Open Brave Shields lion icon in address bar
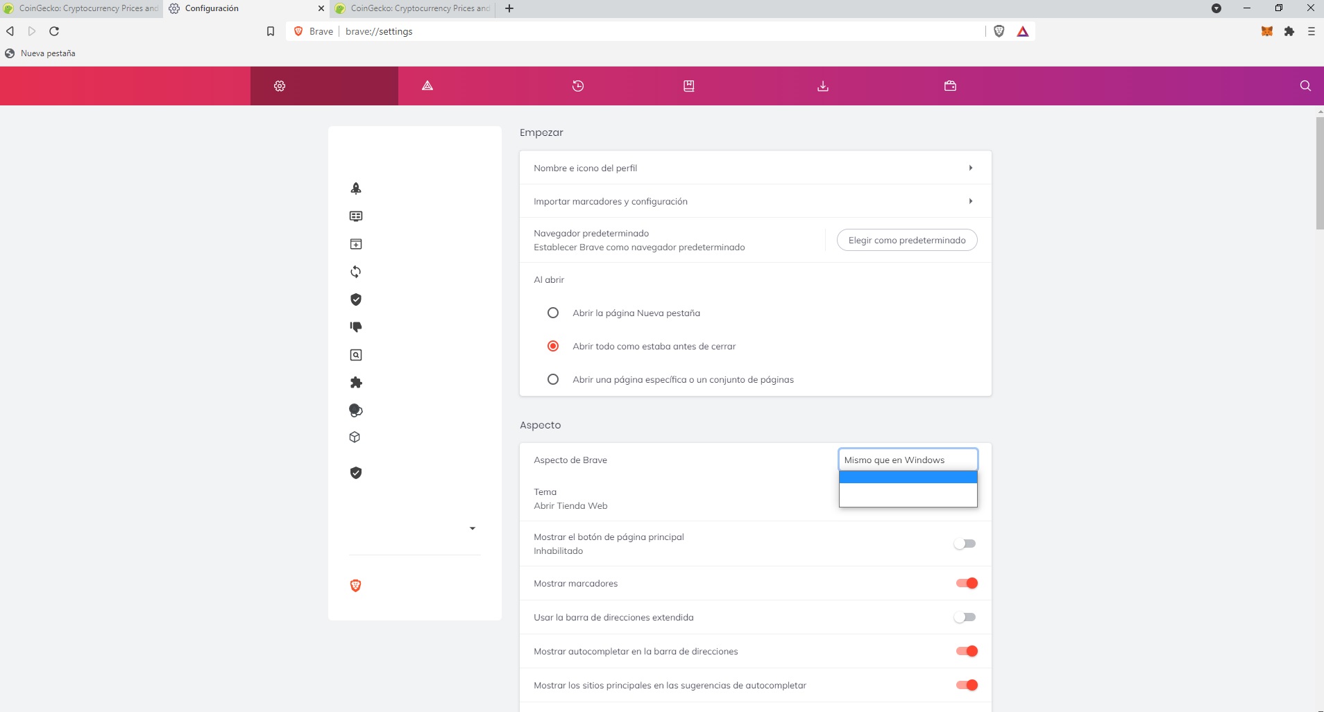 pyautogui.click(x=999, y=31)
